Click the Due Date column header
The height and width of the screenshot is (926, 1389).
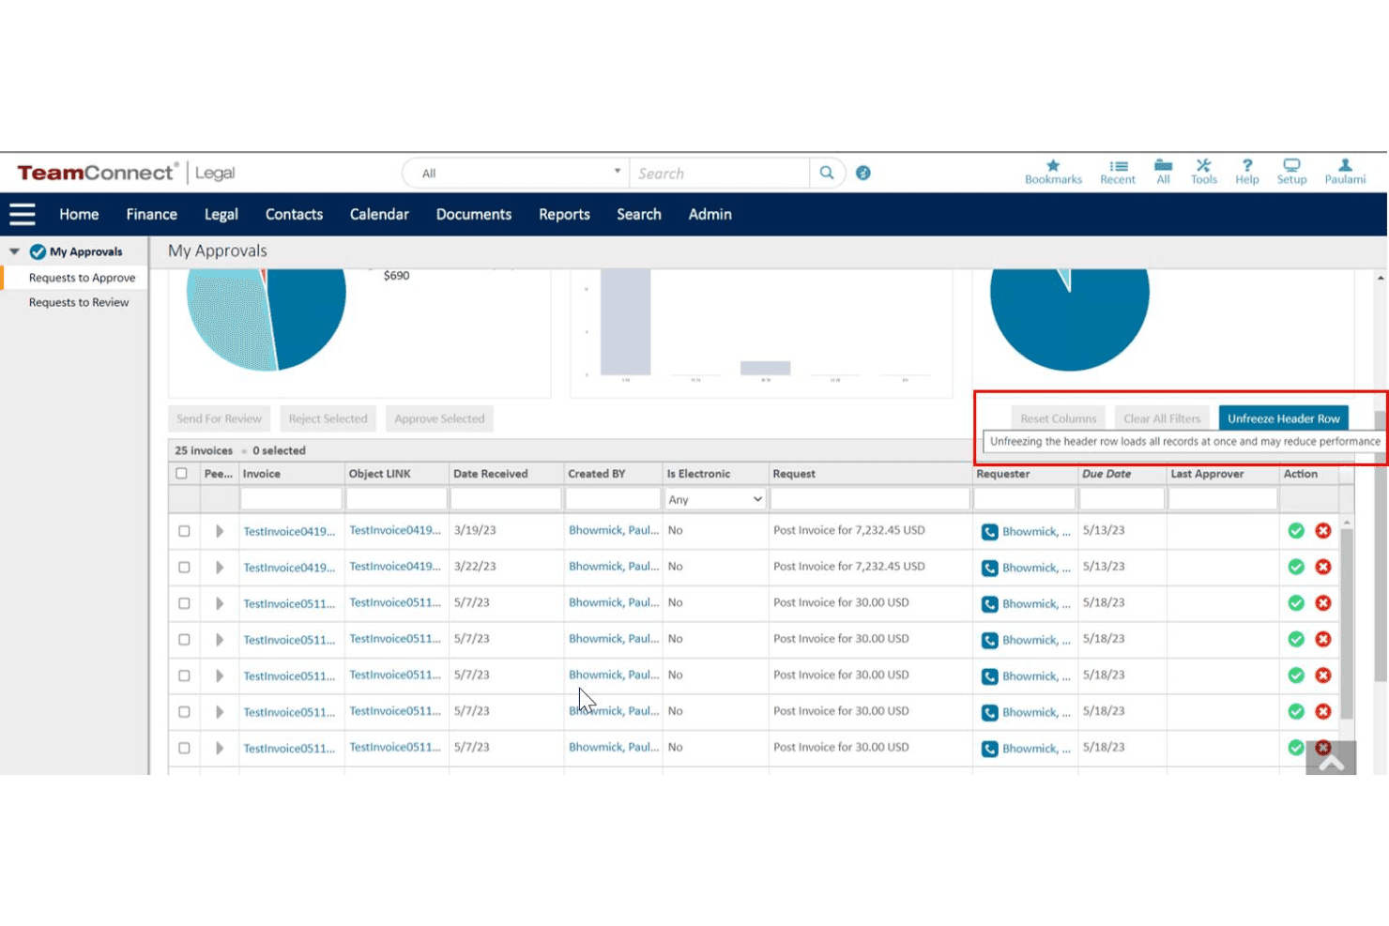pyautogui.click(x=1107, y=474)
